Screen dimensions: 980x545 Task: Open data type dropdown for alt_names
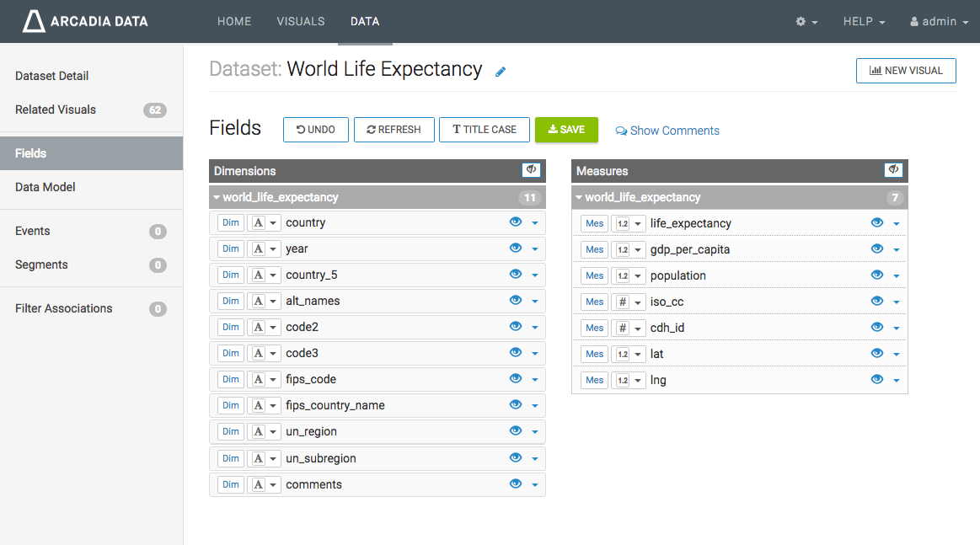[264, 302]
